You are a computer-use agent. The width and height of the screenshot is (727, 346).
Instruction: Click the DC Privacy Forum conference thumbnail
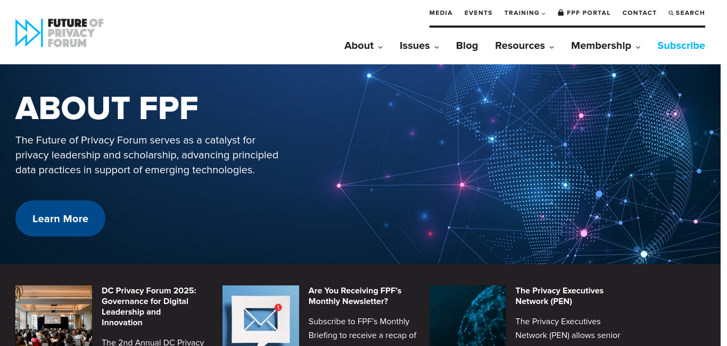pyautogui.click(x=54, y=316)
